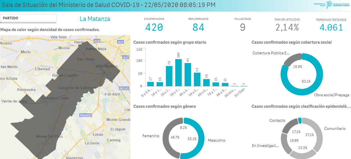
Task: Click the clasificación epidemiológica chart title
Action: point(301,106)
